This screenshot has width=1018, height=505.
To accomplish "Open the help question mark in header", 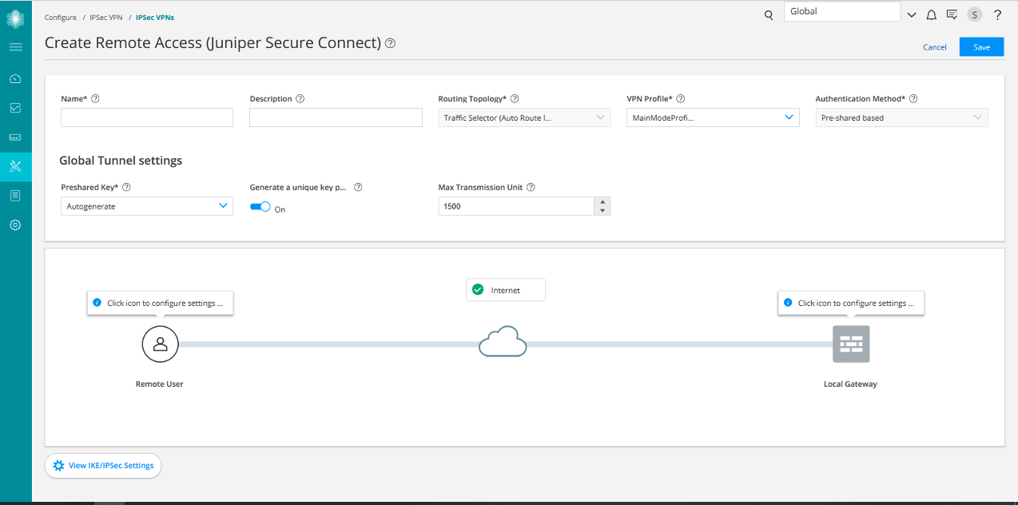I will coord(997,14).
